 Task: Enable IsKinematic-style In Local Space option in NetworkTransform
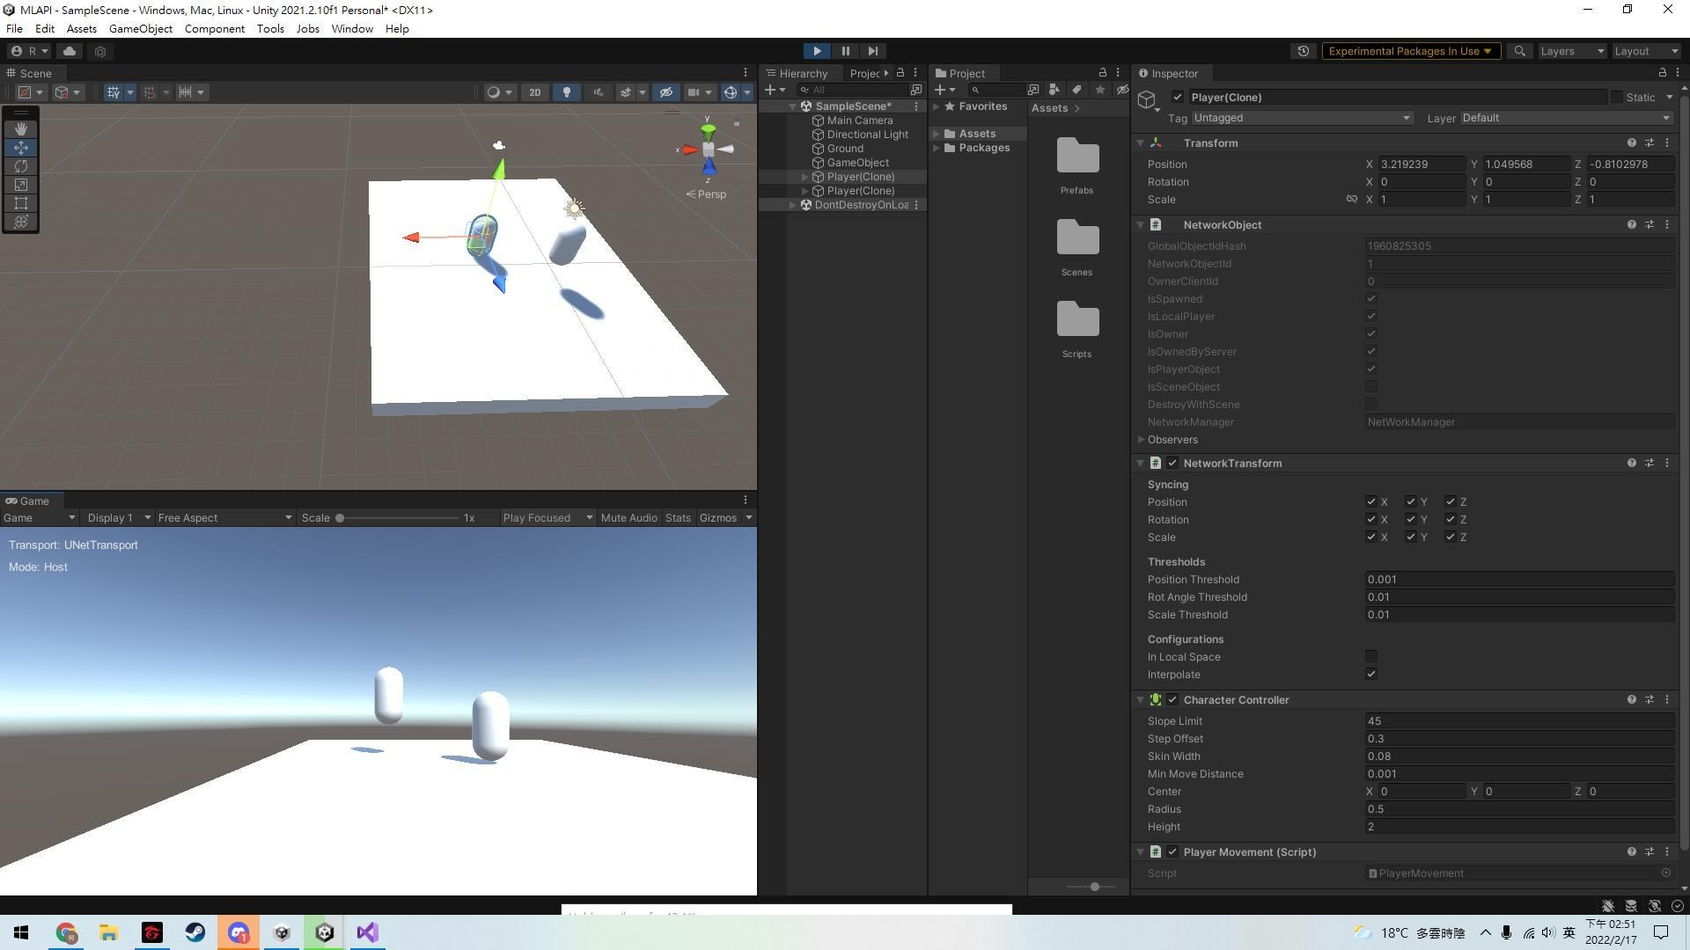1370,656
